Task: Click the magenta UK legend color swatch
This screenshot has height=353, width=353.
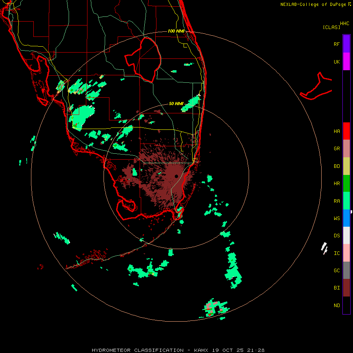Action: pyautogui.click(x=346, y=62)
